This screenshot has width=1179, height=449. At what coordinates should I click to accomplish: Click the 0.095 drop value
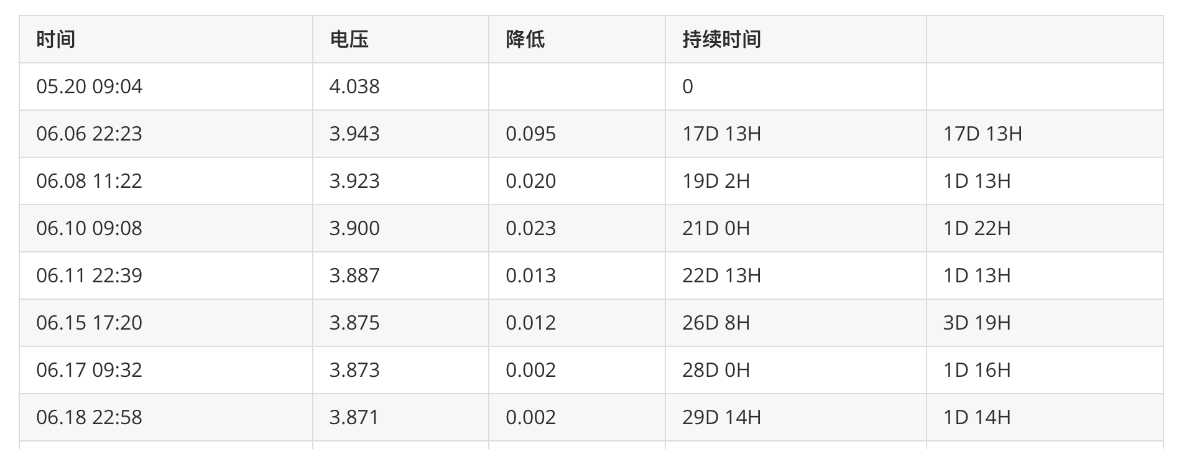click(530, 134)
